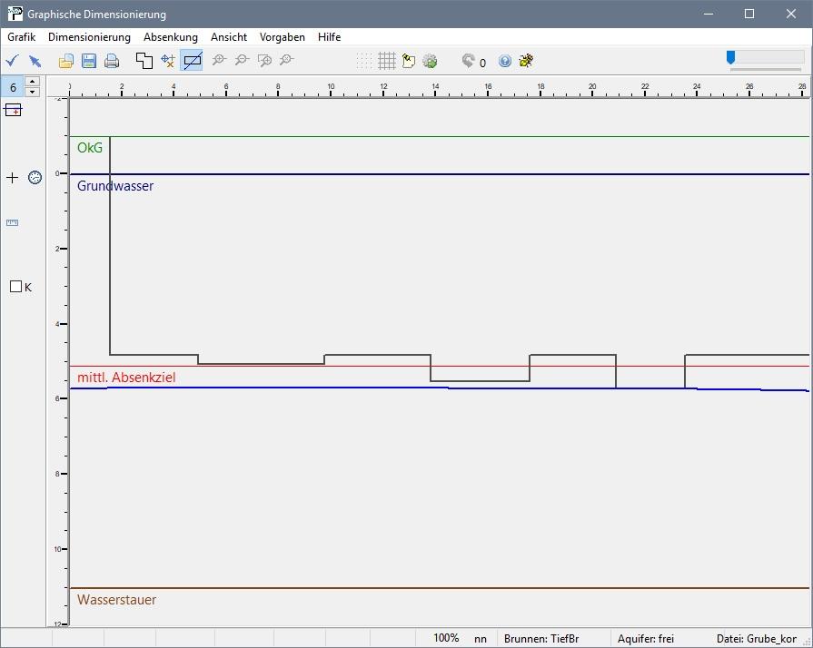The height and width of the screenshot is (648, 813).
Task: Click the Grundwasser label in the chart
Action: point(115,186)
